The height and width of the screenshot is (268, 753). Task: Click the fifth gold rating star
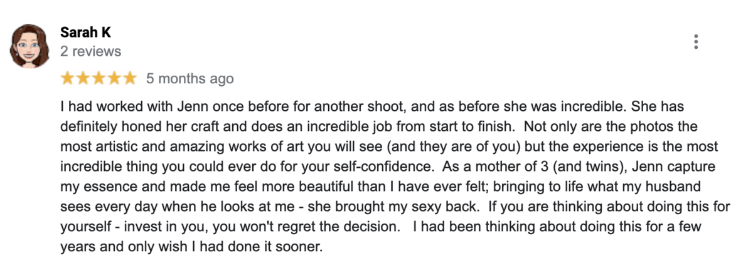click(130, 78)
